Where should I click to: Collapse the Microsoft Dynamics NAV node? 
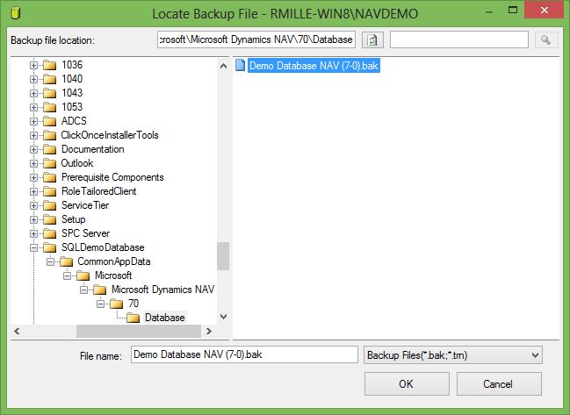click(x=84, y=290)
